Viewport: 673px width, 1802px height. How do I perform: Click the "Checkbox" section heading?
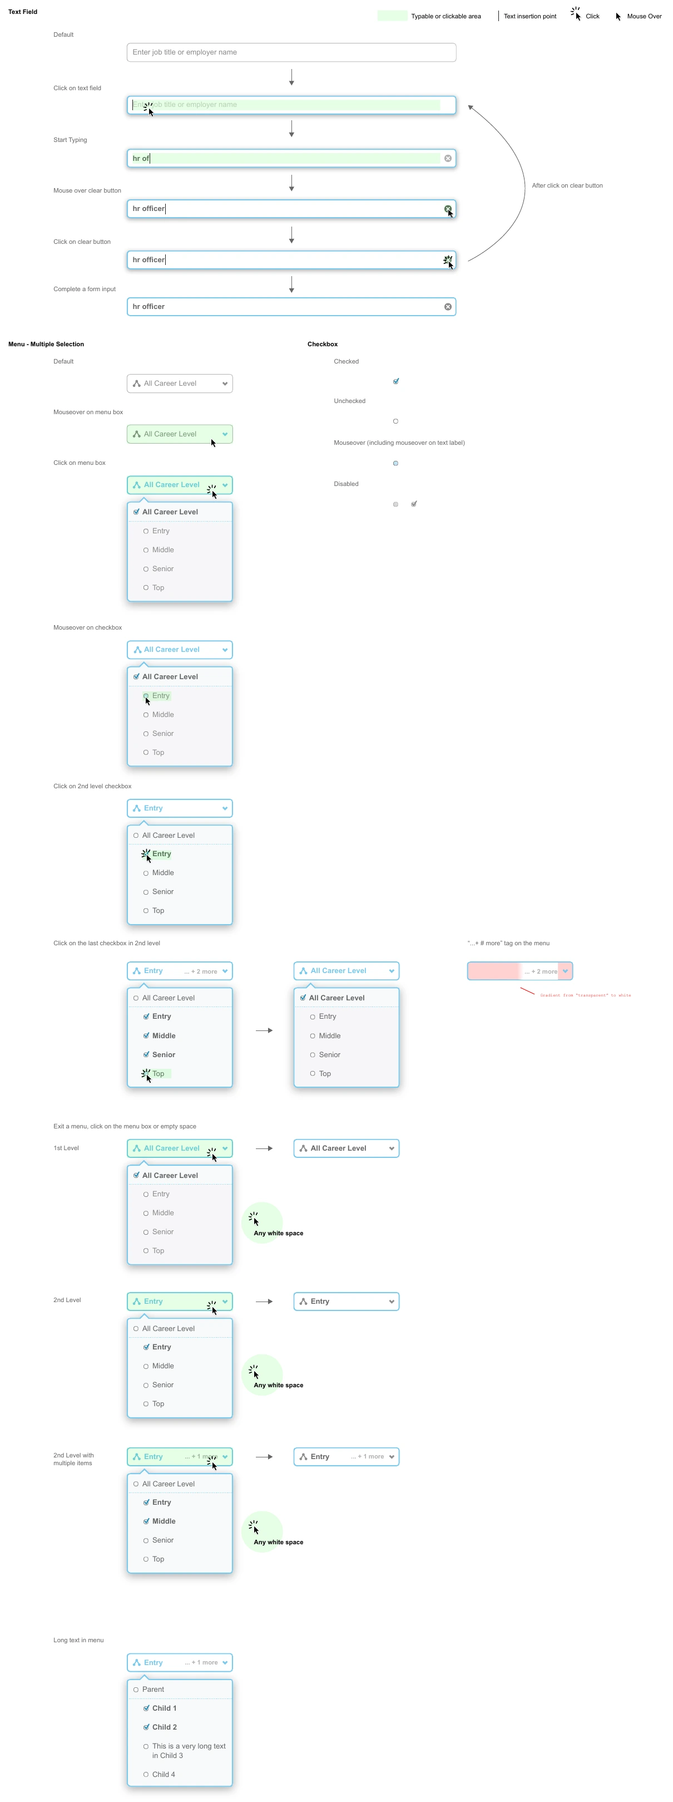click(322, 344)
